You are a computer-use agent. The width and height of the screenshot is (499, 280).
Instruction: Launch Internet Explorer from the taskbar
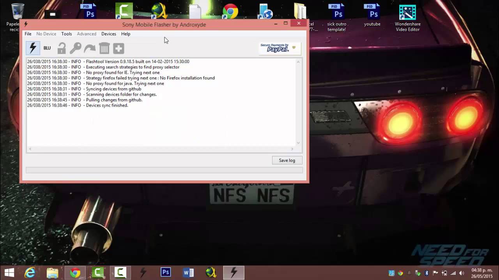click(30, 273)
